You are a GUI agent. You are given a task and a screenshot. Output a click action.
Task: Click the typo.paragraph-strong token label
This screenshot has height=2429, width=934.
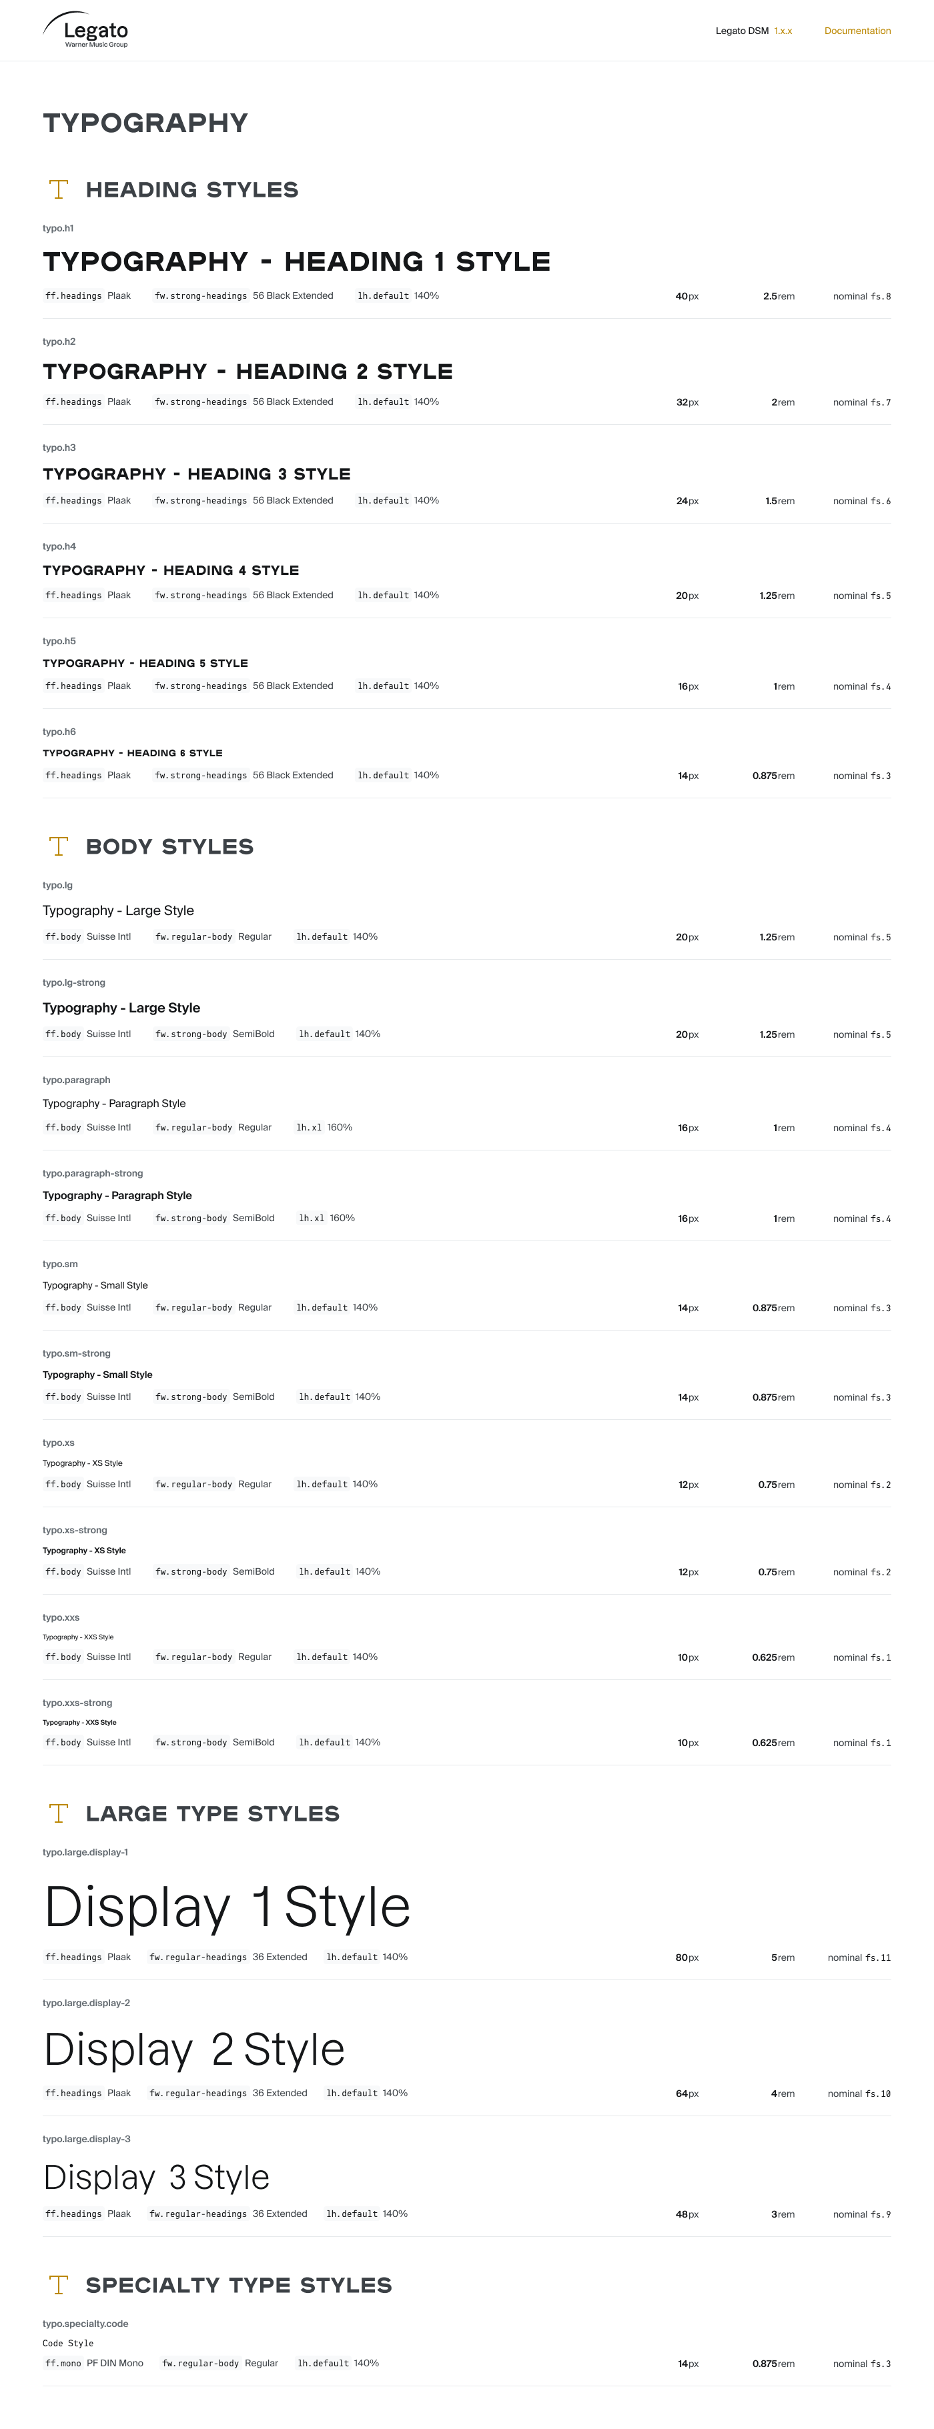pos(93,1173)
